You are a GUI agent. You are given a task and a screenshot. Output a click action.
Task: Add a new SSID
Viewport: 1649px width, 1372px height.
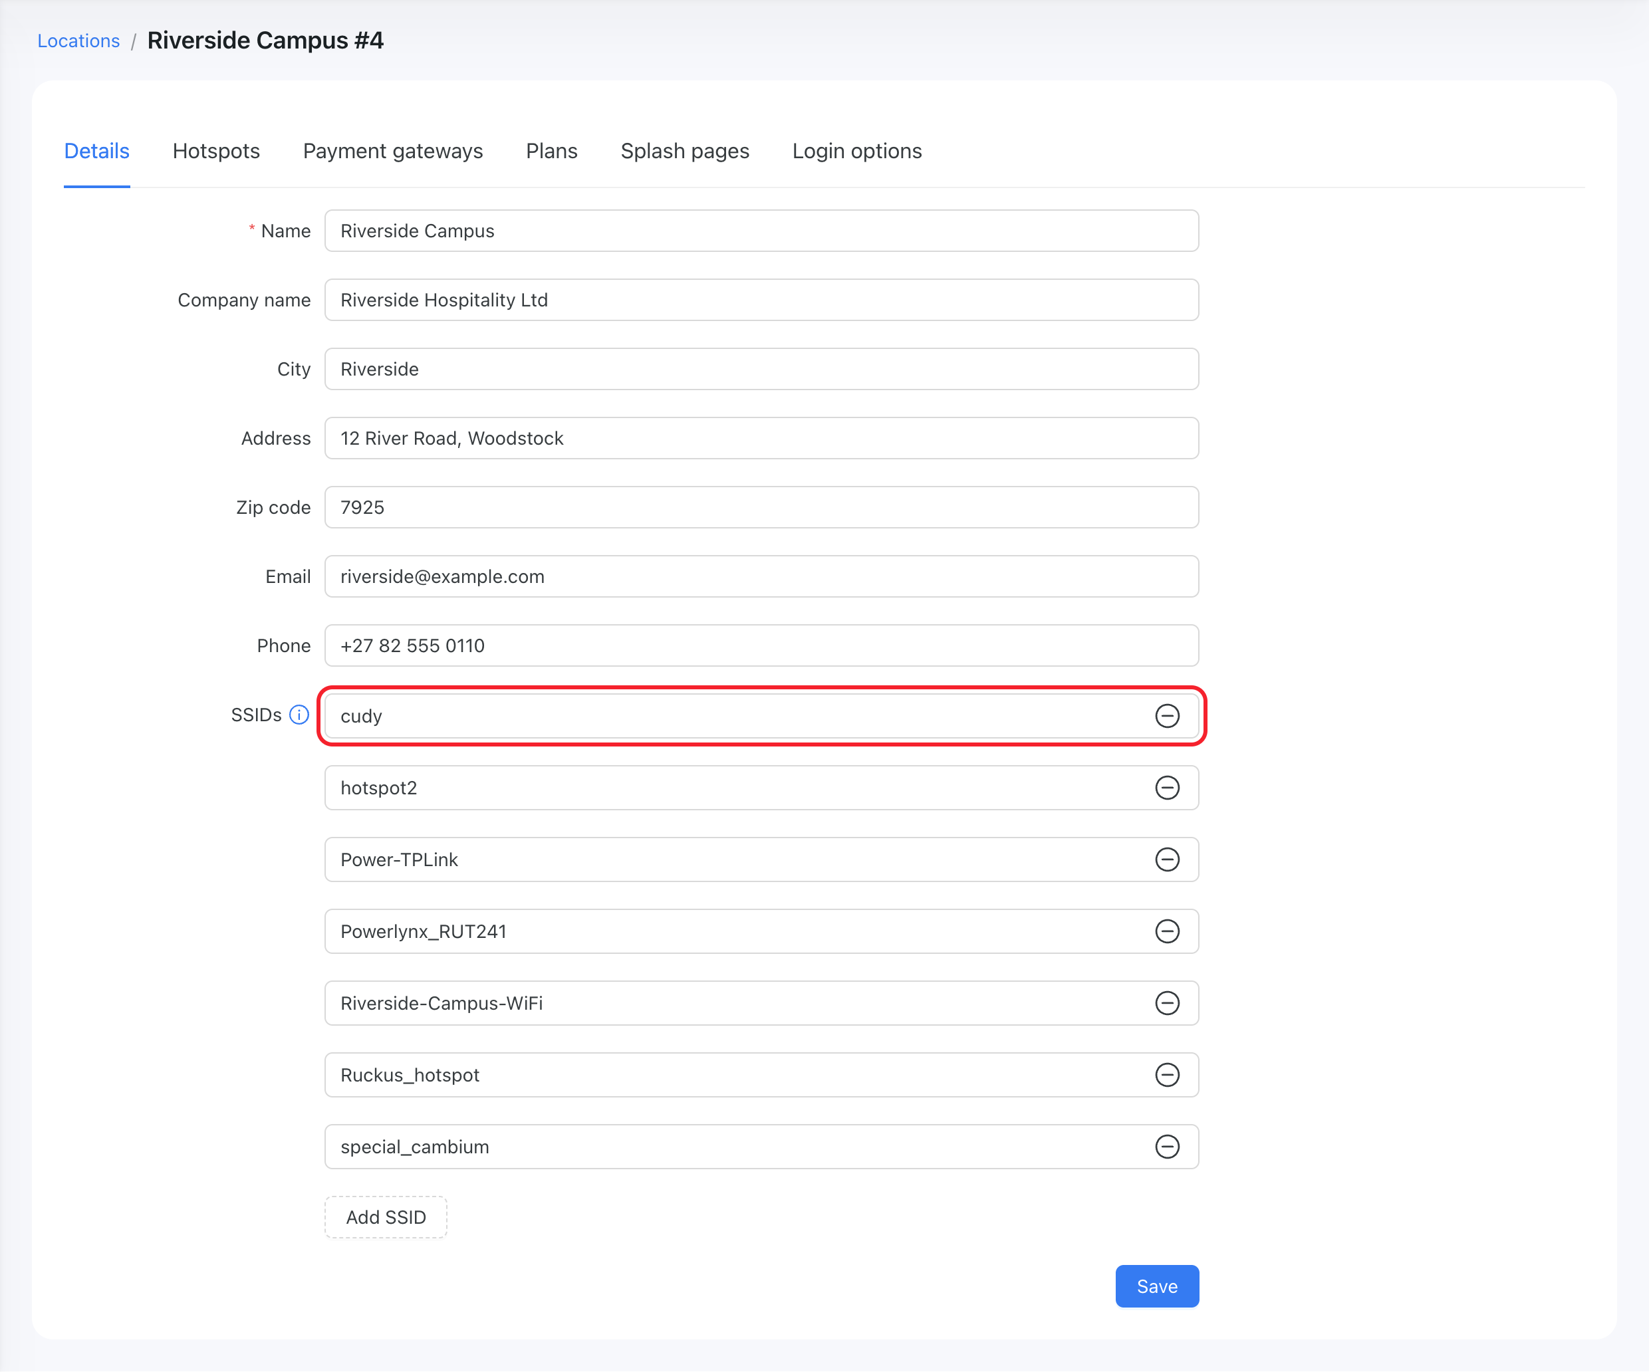(x=386, y=1217)
